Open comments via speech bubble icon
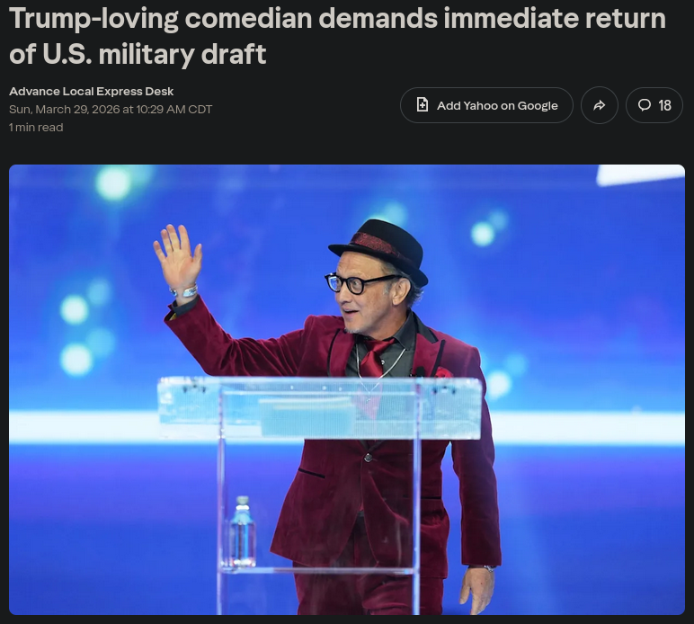 [644, 105]
